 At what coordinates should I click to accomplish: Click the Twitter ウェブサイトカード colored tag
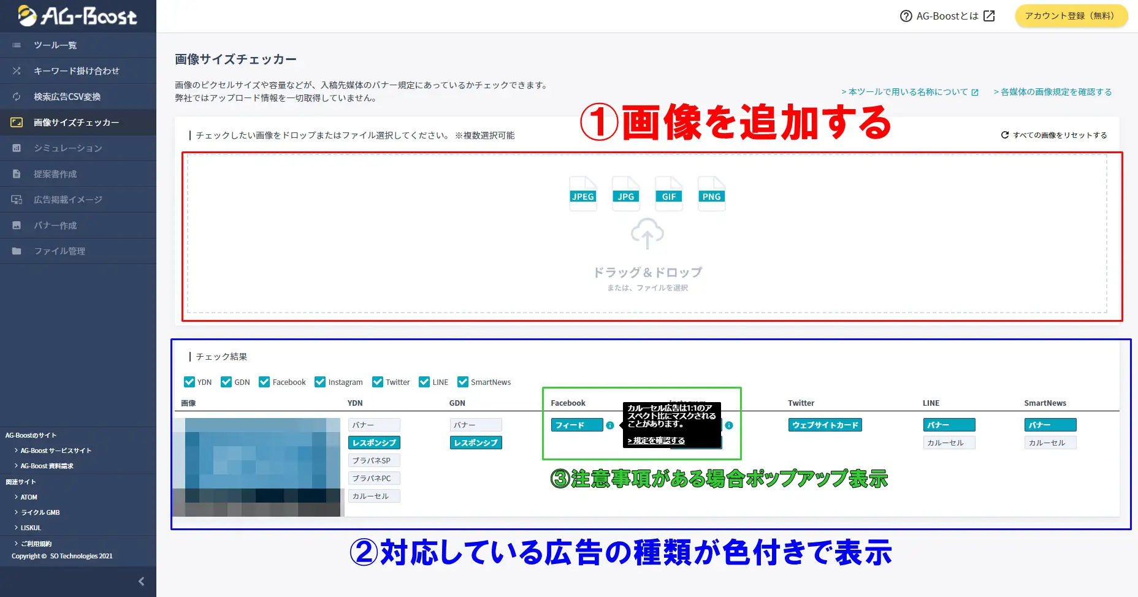coord(825,425)
